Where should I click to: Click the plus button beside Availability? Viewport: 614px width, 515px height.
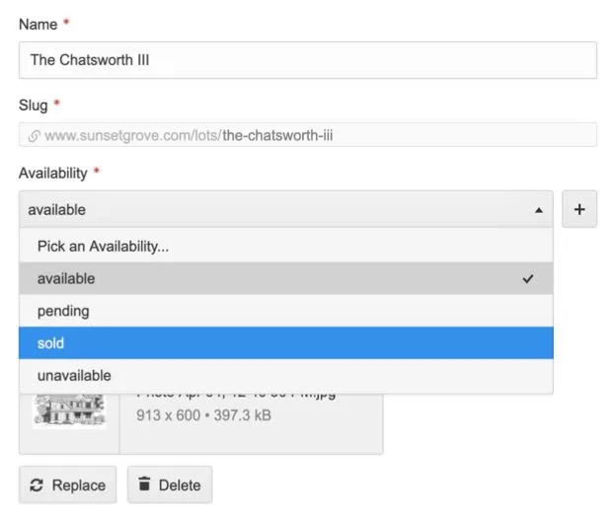pyautogui.click(x=579, y=209)
